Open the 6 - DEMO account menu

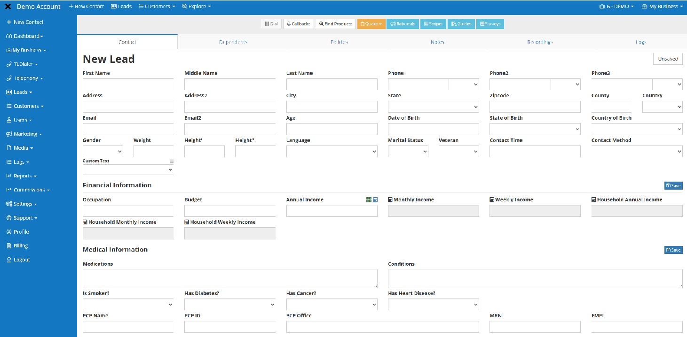coord(616,7)
